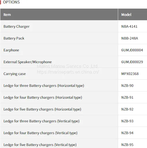The width and height of the screenshot is (147, 148).
Task: Select model NZB-93 cell
Action: coord(133,121)
